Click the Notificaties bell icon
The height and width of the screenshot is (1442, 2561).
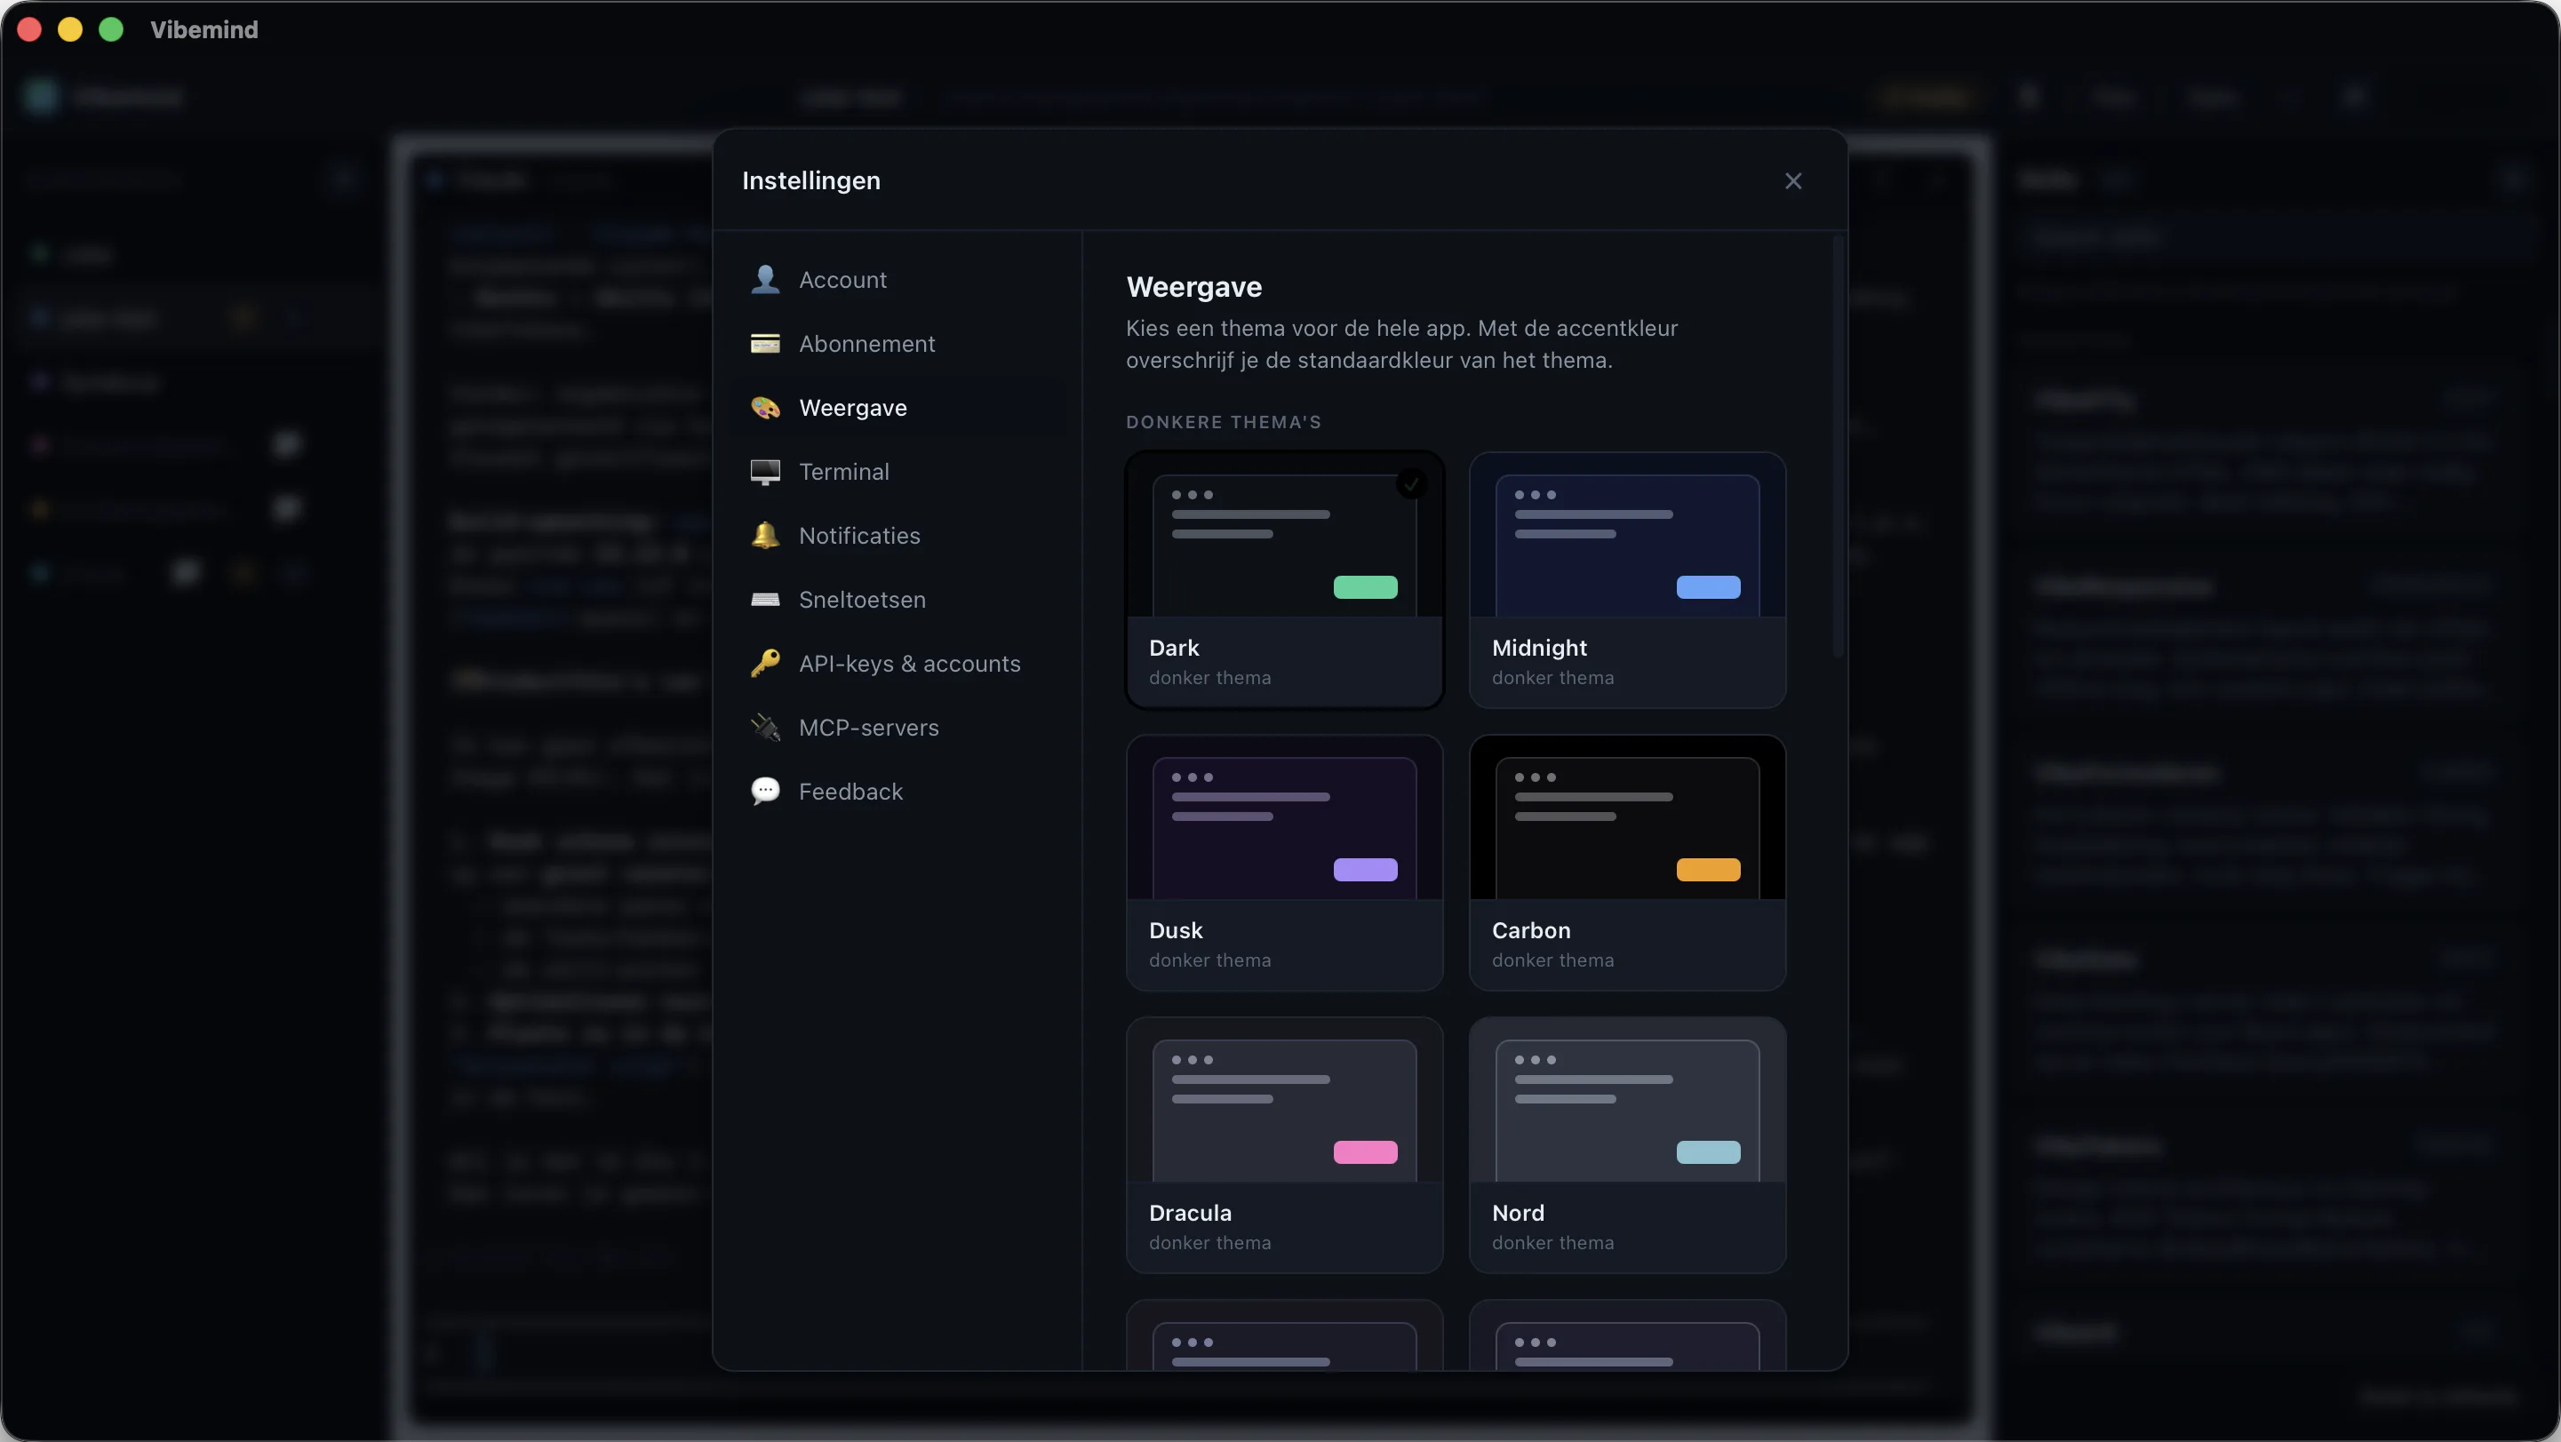click(x=764, y=536)
